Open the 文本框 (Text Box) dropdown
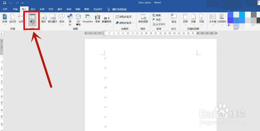This screenshot has width=260, height=131. point(213,25)
